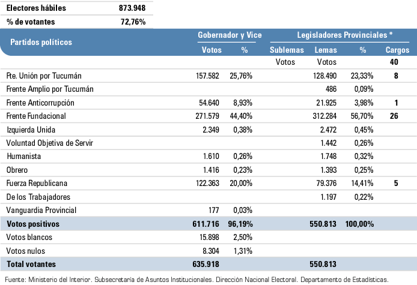Select the 'Cargos' column header
Image resolution: width=417 pixels, height=285 pixels.
coord(397,50)
